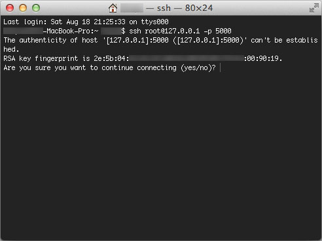Click the "ttys000" terminal name
The image size is (322, 241).
(x=154, y=22)
